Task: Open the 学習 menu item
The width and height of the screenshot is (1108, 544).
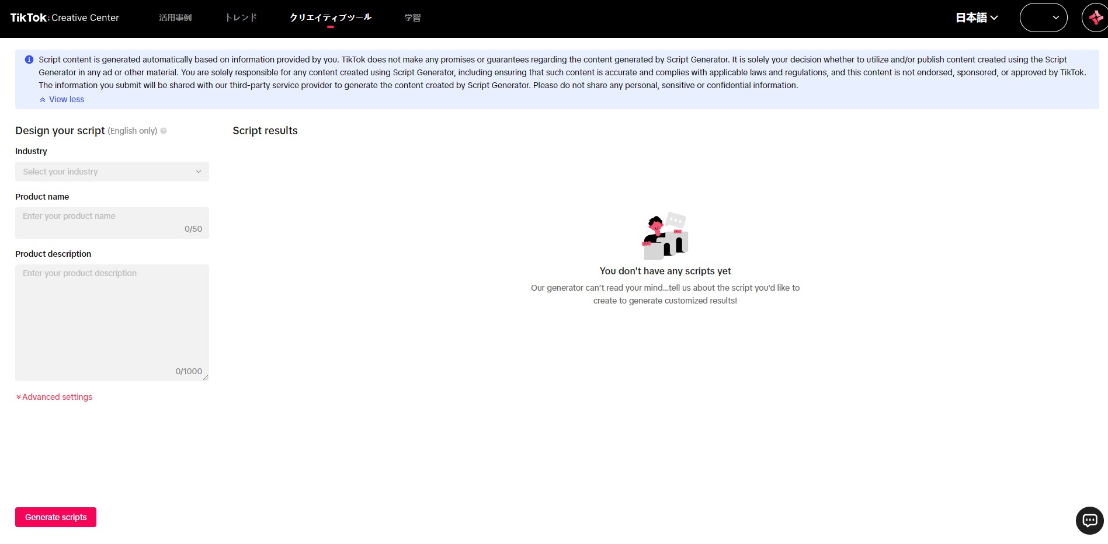Action: click(412, 18)
